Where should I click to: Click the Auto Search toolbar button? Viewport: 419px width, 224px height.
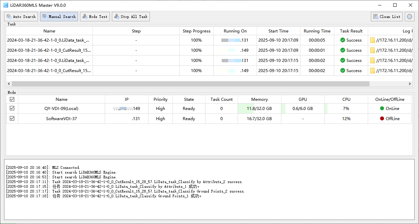click(21, 17)
